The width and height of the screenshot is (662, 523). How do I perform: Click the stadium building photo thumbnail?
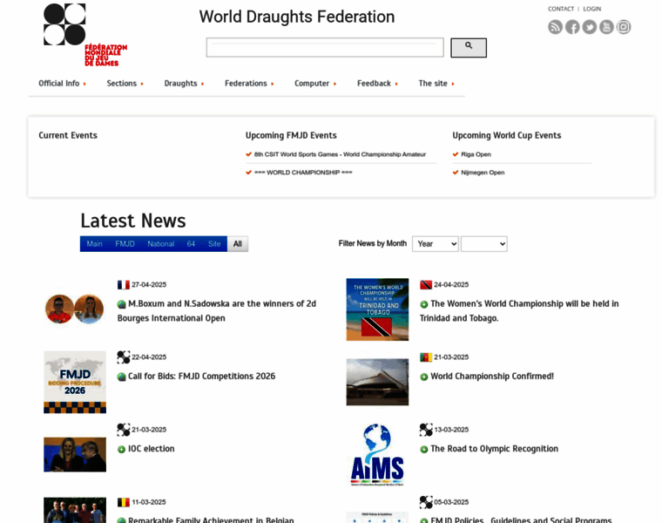click(x=377, y=383)
